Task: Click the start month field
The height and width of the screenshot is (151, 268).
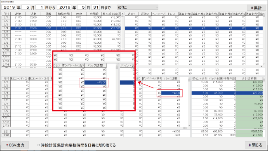Action: (26, 7)
